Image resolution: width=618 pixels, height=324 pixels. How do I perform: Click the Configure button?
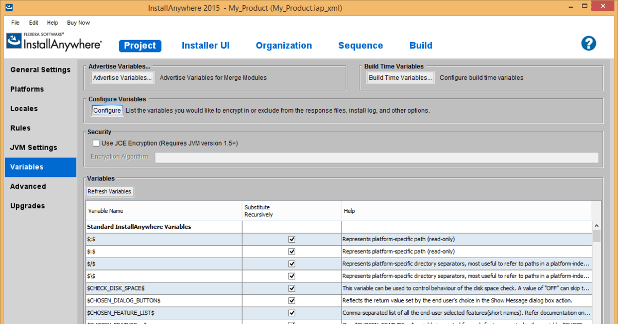(x=107, y=111)
